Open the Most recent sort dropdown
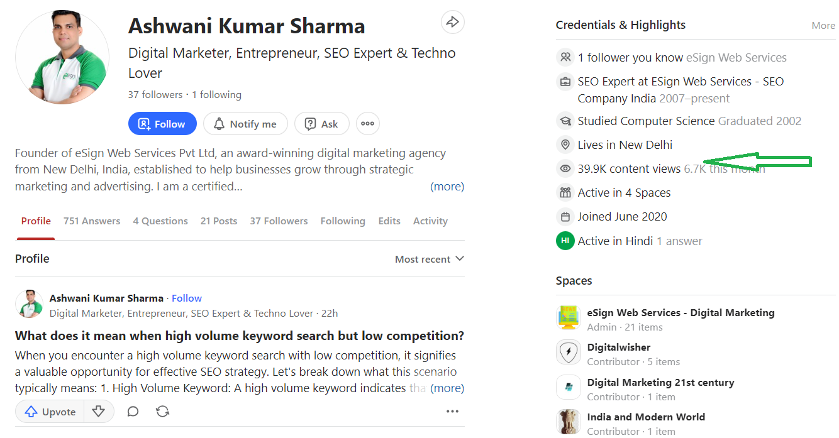Viewport: 839px width, 438px height. [429, 259]
